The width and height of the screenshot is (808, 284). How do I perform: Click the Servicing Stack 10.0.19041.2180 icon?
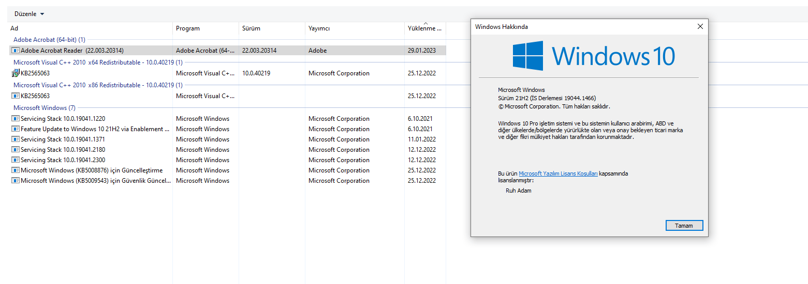(x=16, y=150)
